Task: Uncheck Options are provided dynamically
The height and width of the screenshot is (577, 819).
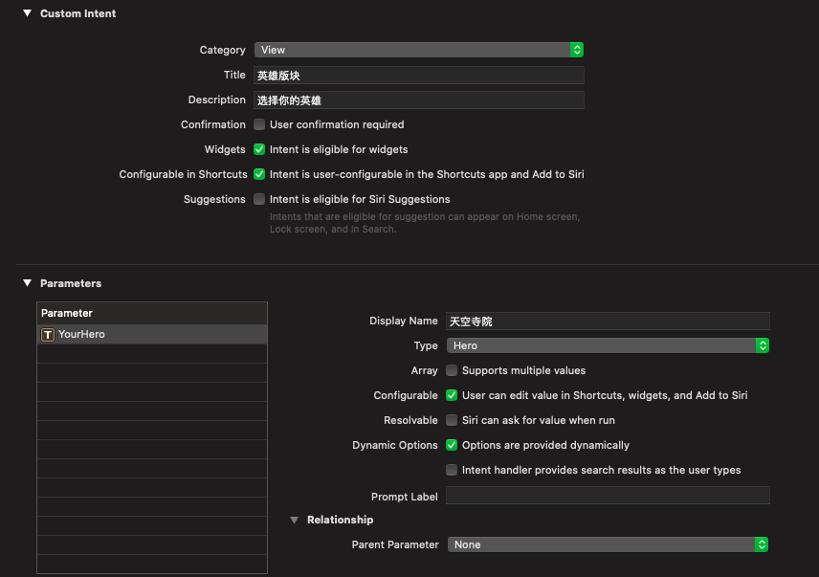Action: pyautogui.click(x=452, y=445)
